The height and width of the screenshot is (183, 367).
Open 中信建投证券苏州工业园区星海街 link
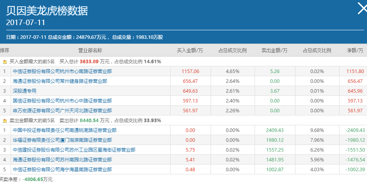[x=74, y=150]
